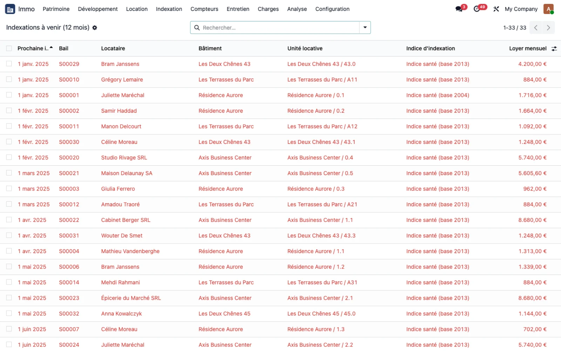Click tenant Épicerie du Marché SRL
Image resolution: width=561 pixels, height=351 pixels.
pyautogui.click(x=131, y=298)
